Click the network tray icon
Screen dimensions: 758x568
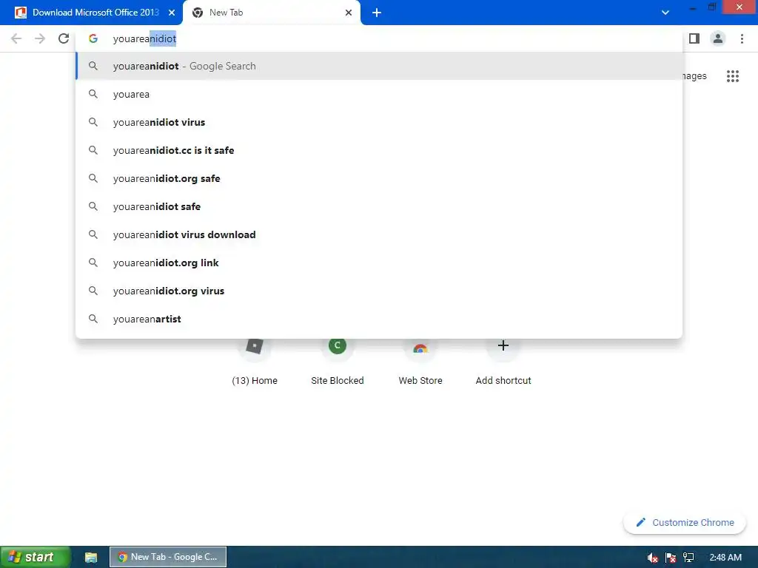(x=688, y=558)
